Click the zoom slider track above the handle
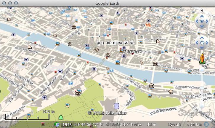This screenshot has width=215, height=128. click(x=202, y=79)
